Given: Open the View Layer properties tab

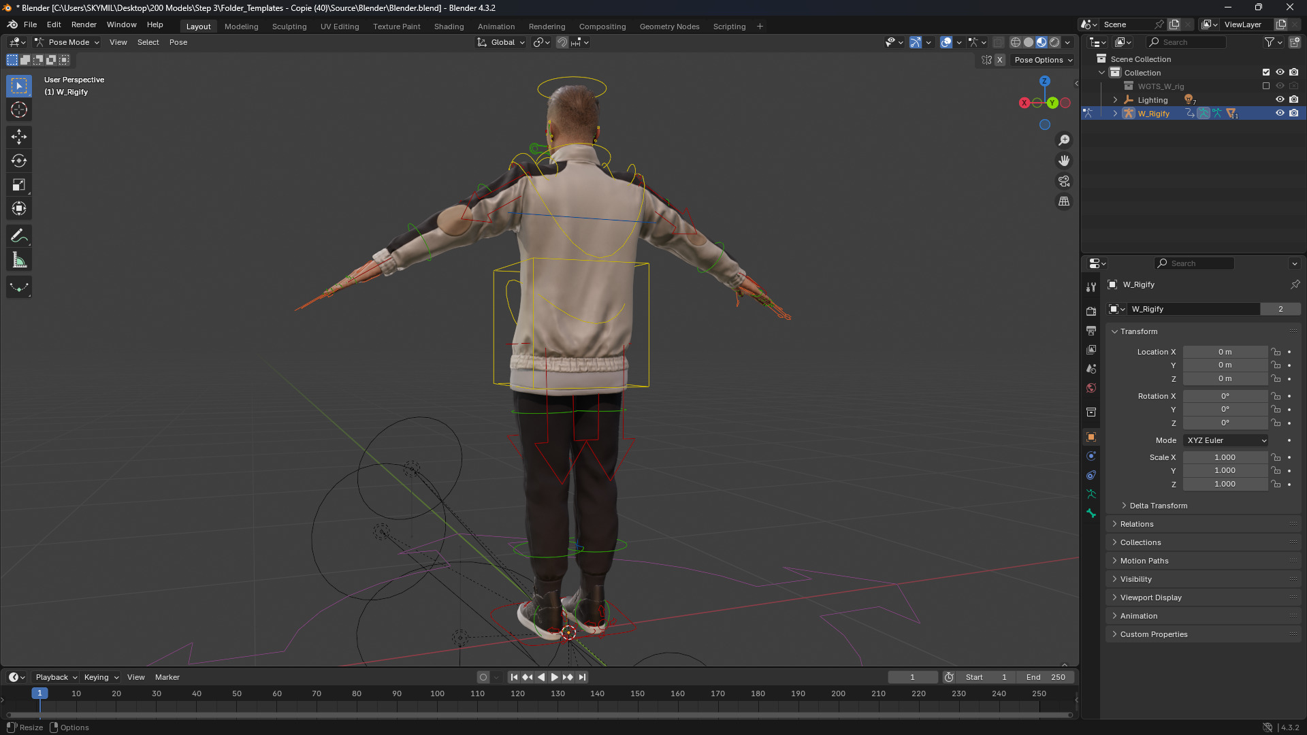Looking at the screenshot, I should 1091,350.
